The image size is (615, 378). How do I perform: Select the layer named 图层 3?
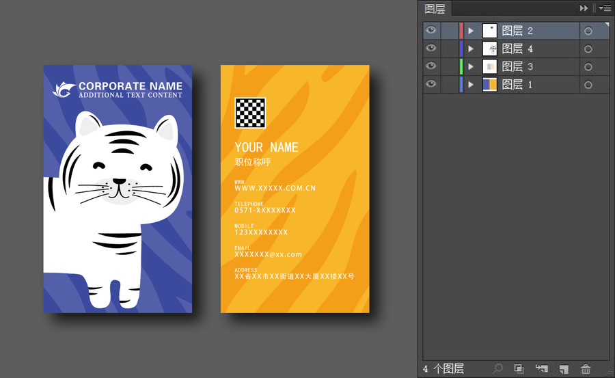(x=517, y=66)
